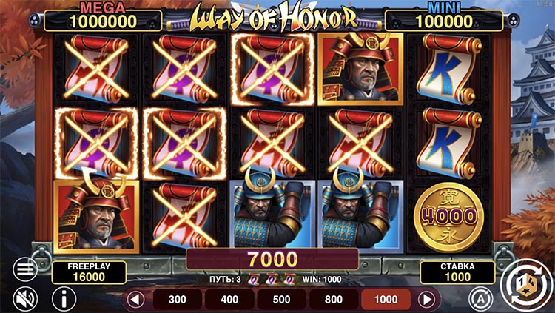Click the MINI 100000 jackpot display
Image resolution: width=555 pixels, height=313 pixels.
pos(444,20)
